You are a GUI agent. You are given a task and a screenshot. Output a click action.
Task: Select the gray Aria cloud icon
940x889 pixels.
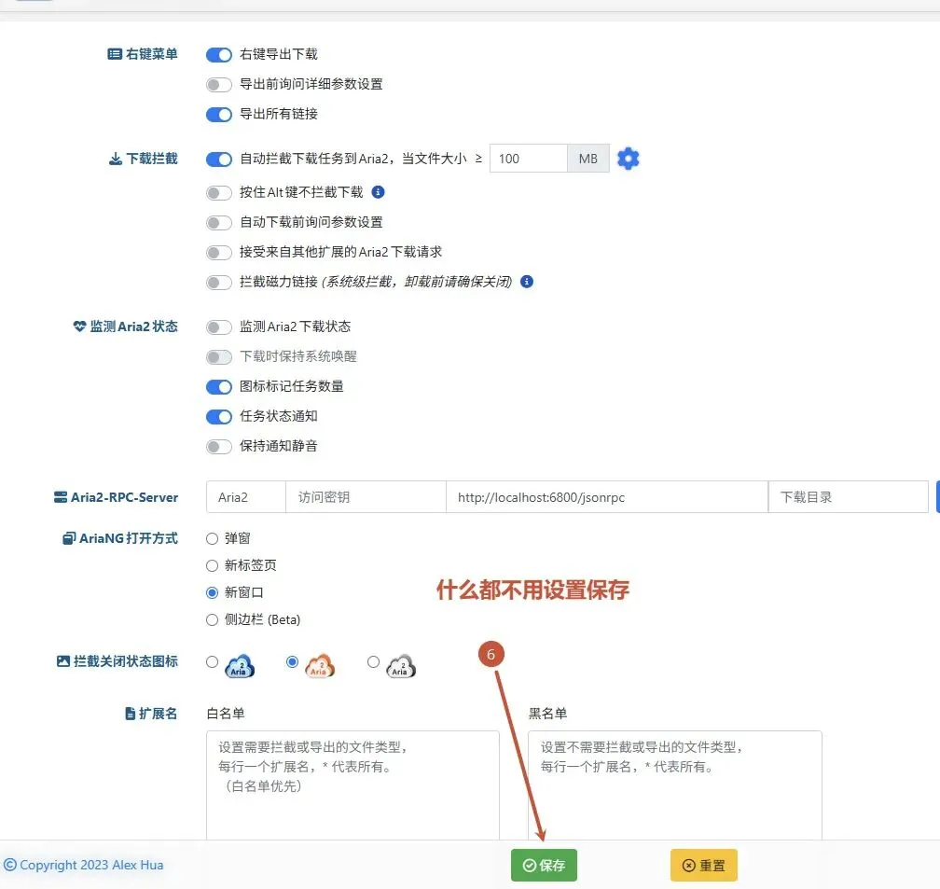pyautogui.click(x=401, y=666)
